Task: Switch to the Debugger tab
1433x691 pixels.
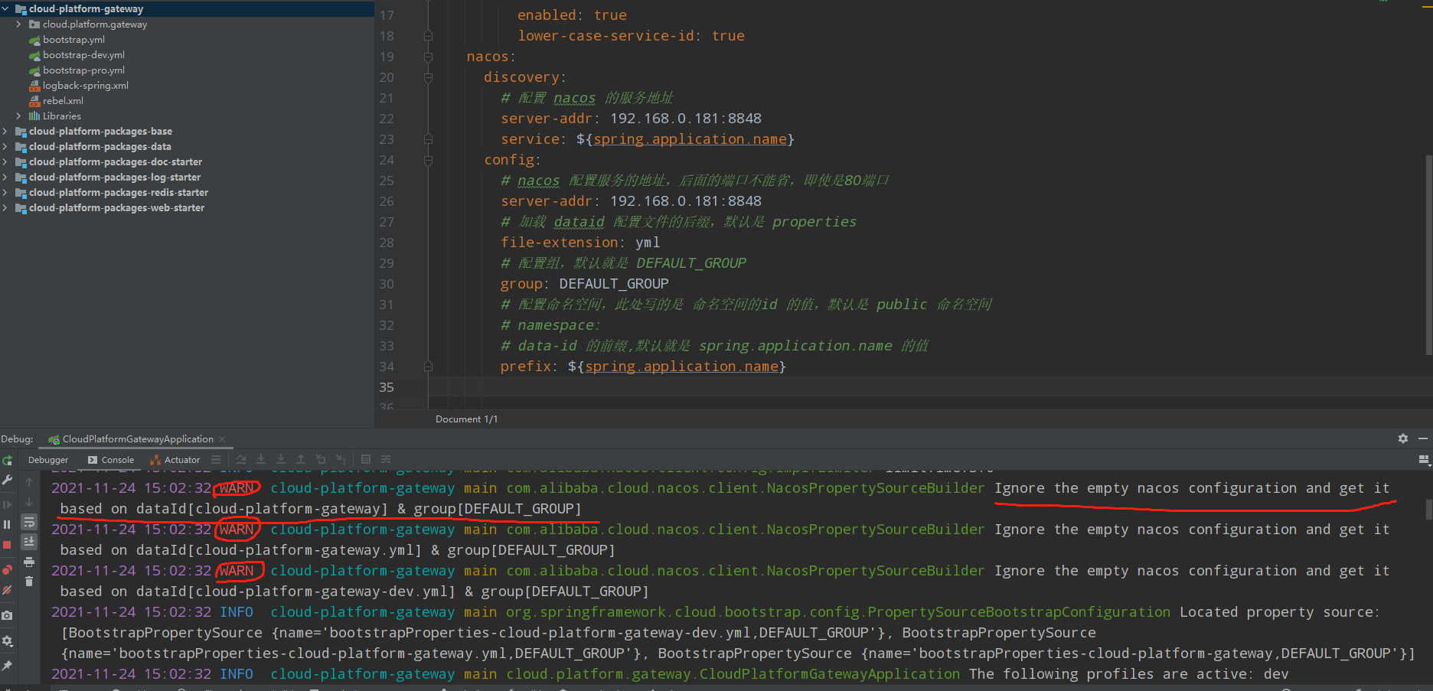Action: pos(48,460)
